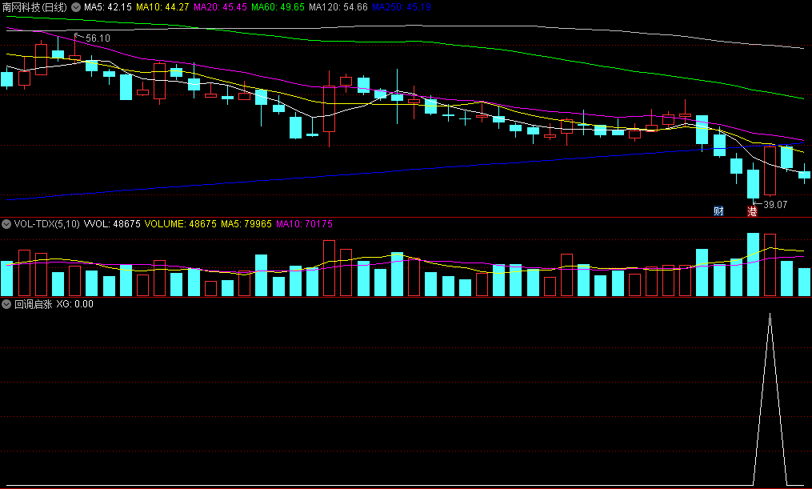Screen dimensions: 812x489
Task: Click the VVOL: 48675 value
Action: [112, 224]
